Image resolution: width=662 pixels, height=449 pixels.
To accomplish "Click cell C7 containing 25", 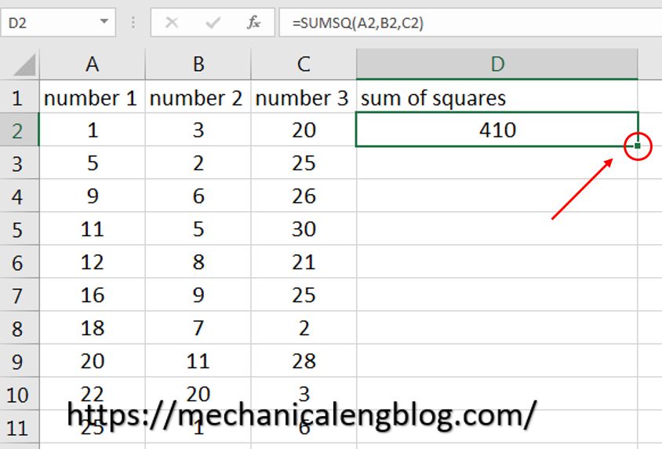I will click(x=304, y=294).
